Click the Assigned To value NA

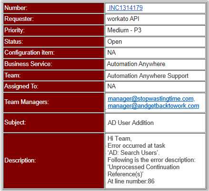click(x=111, y=86)
